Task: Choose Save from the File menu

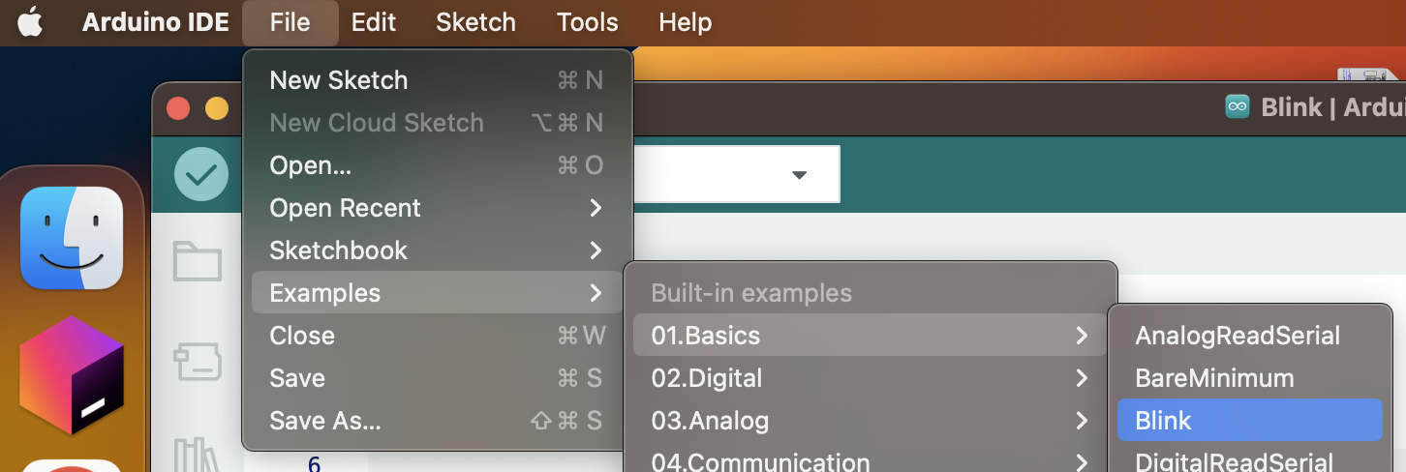Action: pyautogui.click(x=437, y=378)
